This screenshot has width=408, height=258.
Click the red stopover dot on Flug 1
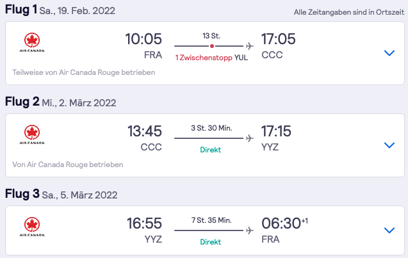212,46
